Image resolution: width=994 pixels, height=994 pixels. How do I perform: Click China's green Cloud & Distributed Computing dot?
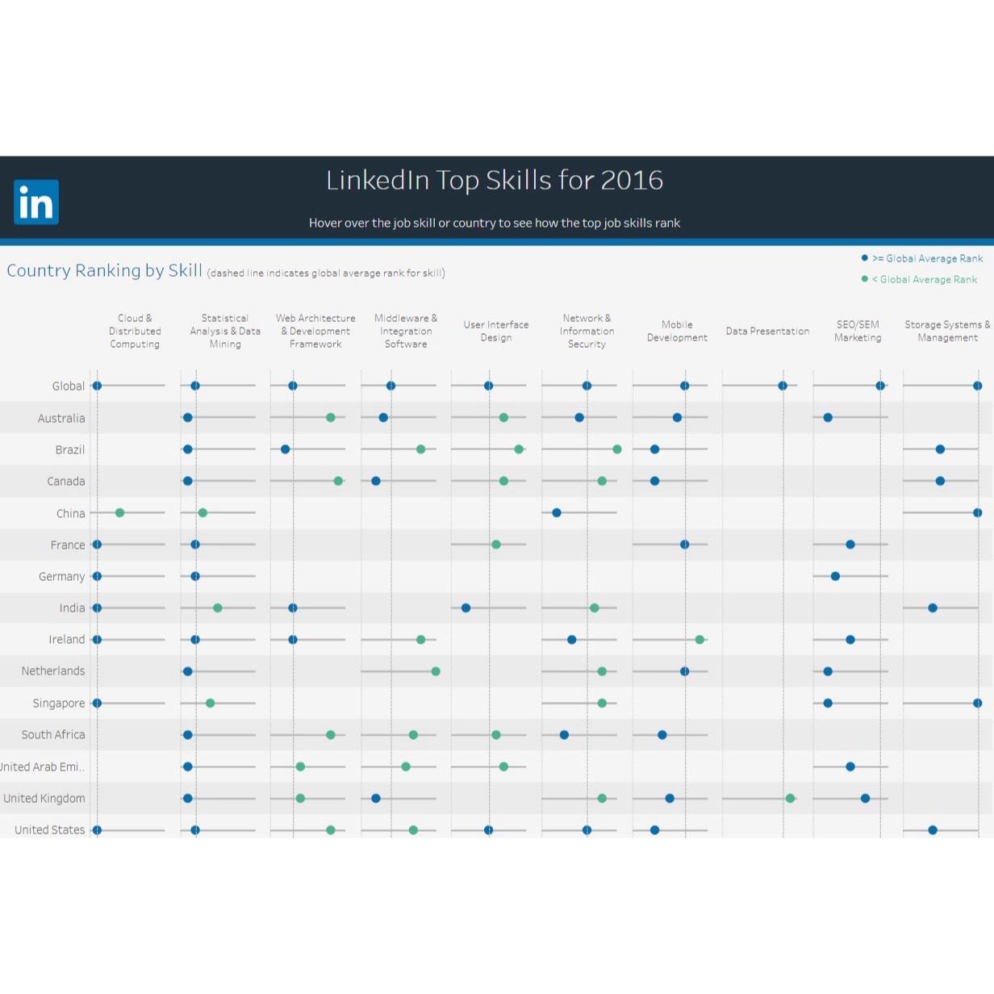point(119,513)
